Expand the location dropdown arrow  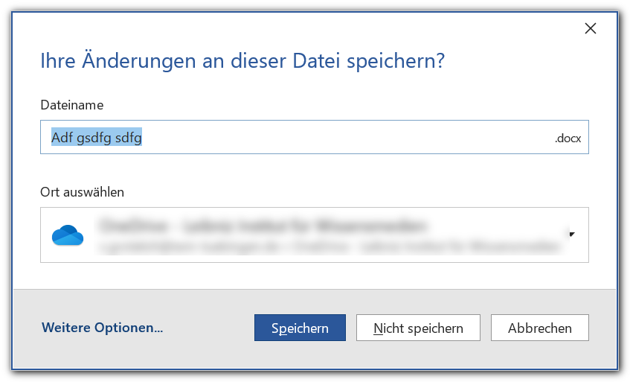(x=571, y=235)
